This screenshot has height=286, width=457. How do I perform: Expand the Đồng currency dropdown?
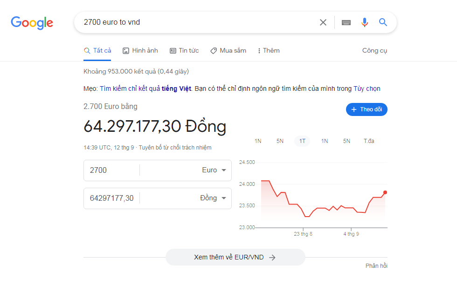[213, 198]
